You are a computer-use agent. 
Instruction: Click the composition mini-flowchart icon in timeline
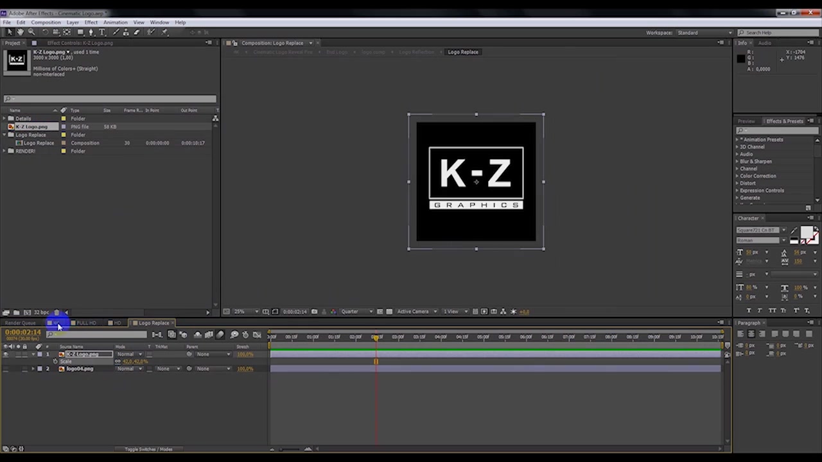[157, 335]
